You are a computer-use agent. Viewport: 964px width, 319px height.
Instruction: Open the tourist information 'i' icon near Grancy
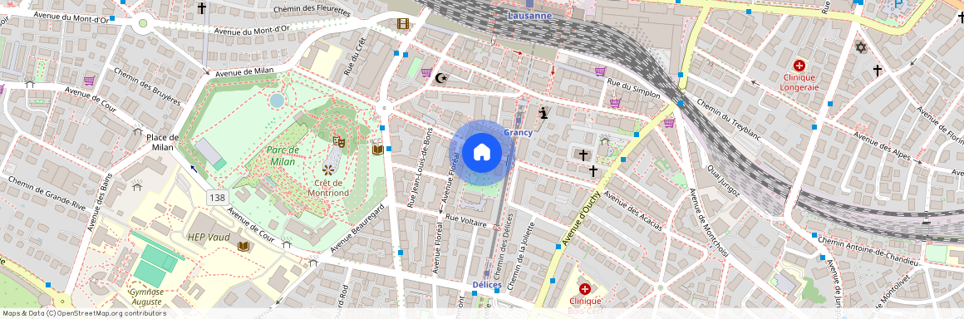click(543, 113)
